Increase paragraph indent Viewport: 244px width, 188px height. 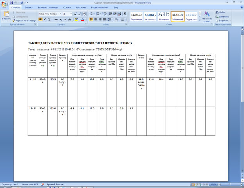tap(115, 14)
